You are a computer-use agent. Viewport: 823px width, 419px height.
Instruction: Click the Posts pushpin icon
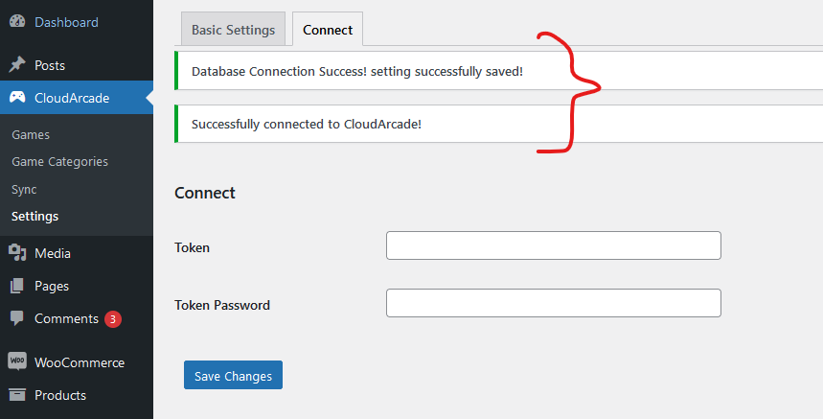click(17, 64)
